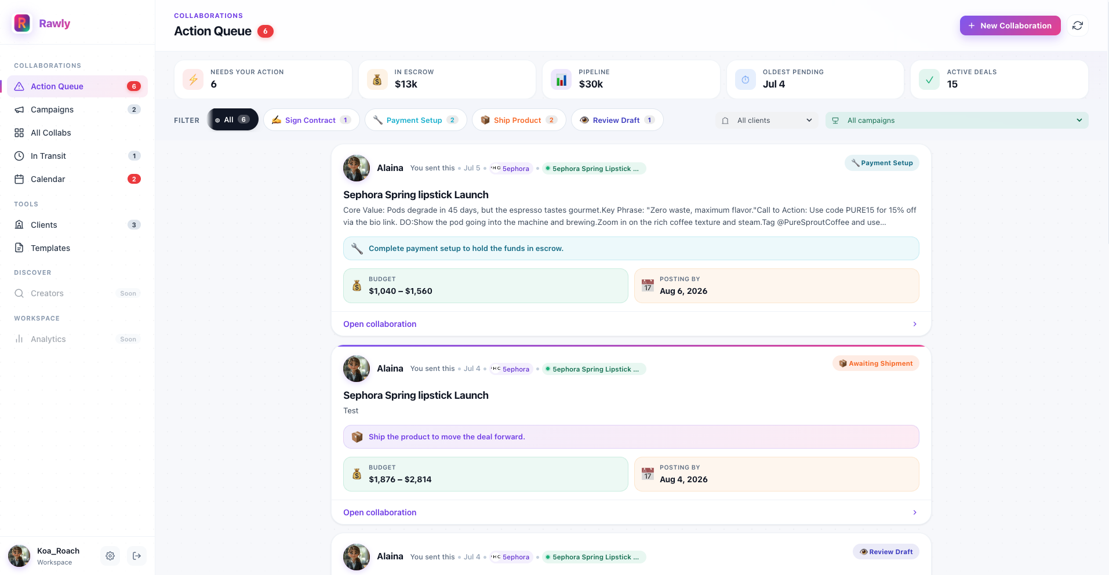The height and width of the screenshot is (575, 1109).
Task: Click calendar icon beside Aug 4, 2026
Action: tap(648, 474)
